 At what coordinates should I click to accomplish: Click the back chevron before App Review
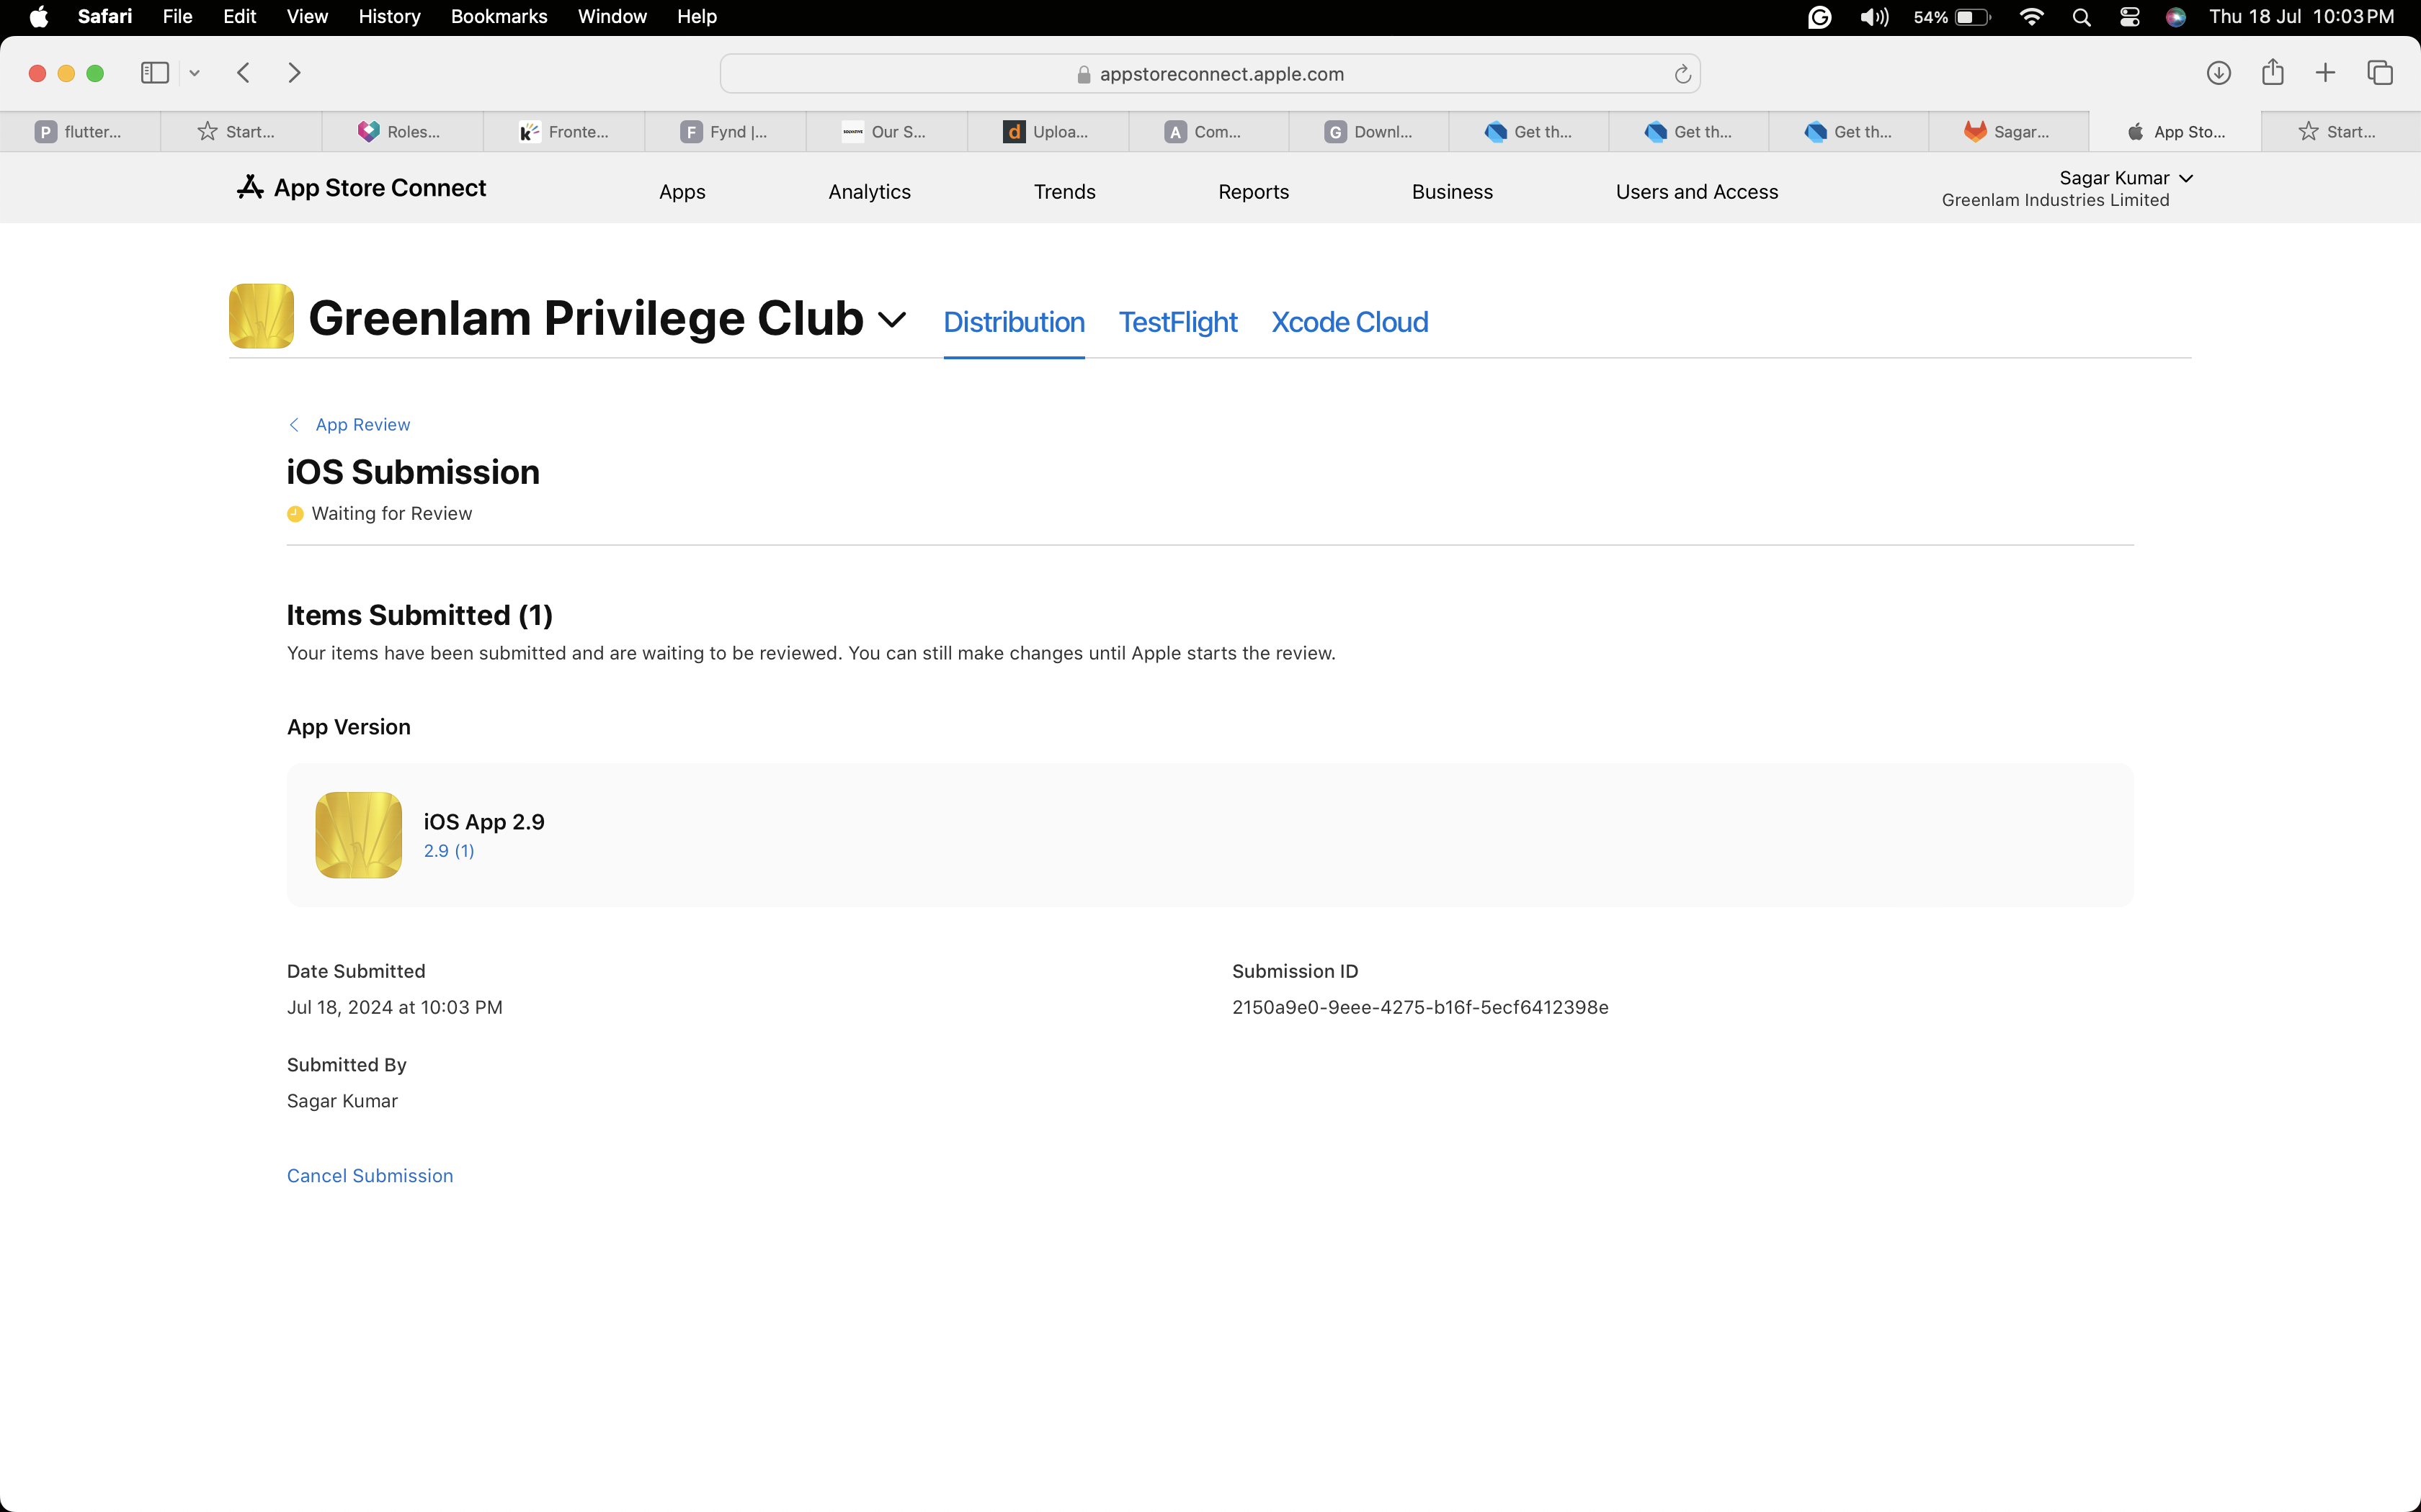tap(294, 425)
